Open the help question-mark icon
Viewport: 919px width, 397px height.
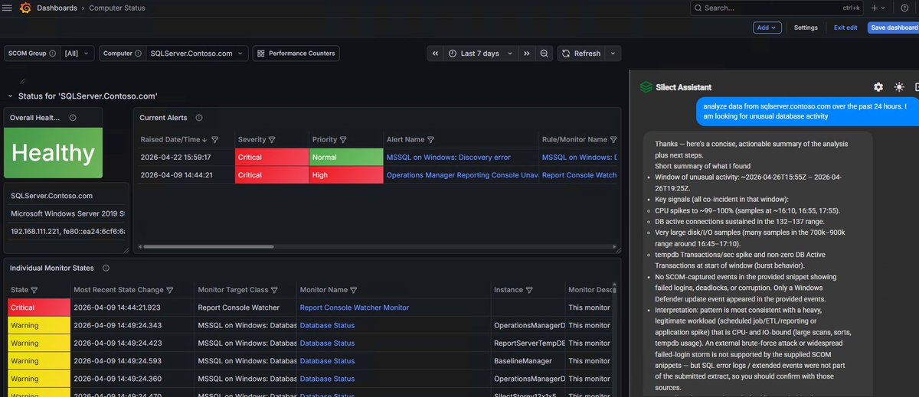click(903, 8)
